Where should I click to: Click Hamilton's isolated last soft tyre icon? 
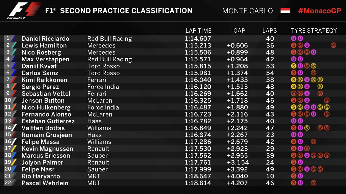point(333,45)
